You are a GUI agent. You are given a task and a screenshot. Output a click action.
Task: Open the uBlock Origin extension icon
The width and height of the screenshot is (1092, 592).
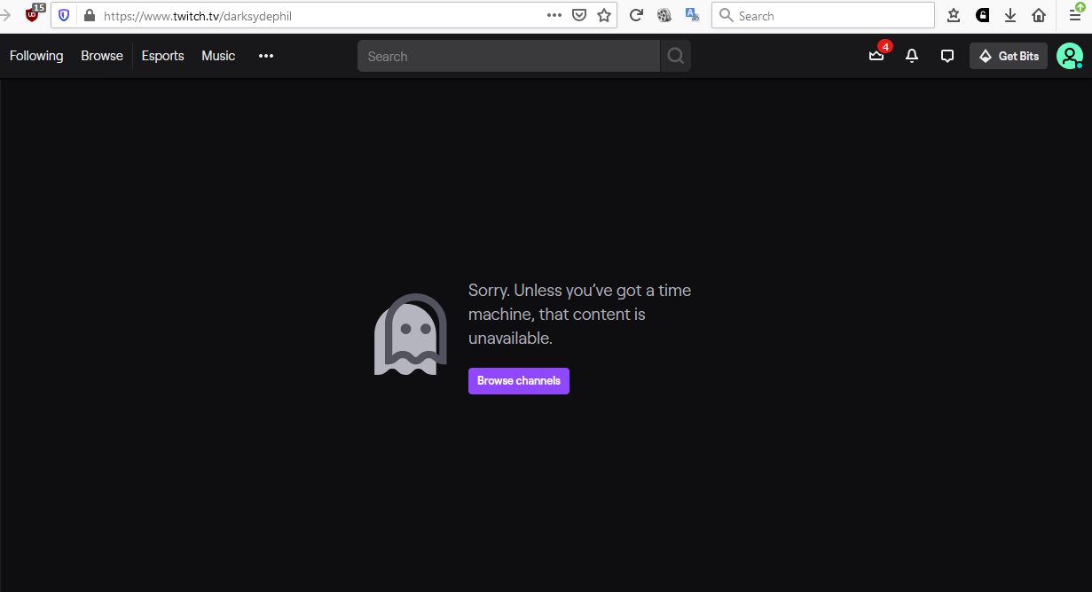tap(35, 14)
